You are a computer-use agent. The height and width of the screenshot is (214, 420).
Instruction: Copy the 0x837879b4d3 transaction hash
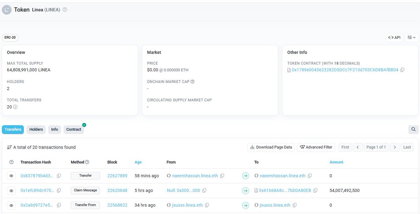tap(59, 176)
